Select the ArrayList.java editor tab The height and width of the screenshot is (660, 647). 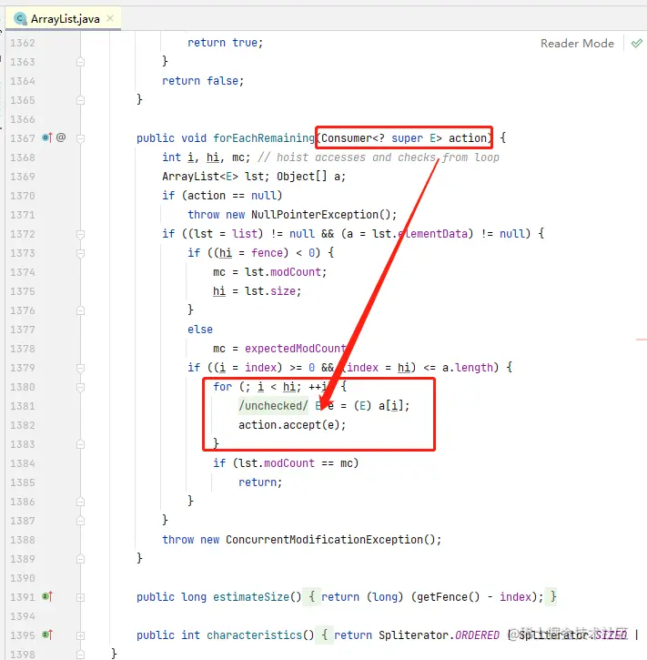tap(63, 19)
